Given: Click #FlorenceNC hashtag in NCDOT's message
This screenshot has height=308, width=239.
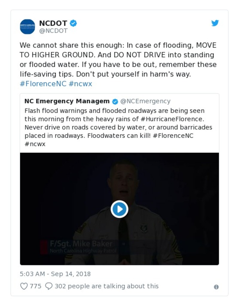Looking at the screenshot, I should pyautogui.click(x=43, y=84).
